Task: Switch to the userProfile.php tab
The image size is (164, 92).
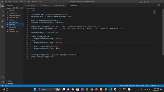Action: point(59,5)
